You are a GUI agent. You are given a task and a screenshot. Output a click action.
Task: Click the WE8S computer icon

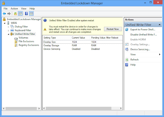8,23
